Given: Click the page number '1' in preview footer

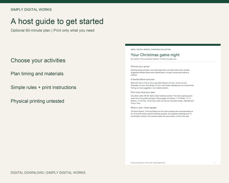Looking at the screenshot, I should pyautogui.click(x=215, y=163).
